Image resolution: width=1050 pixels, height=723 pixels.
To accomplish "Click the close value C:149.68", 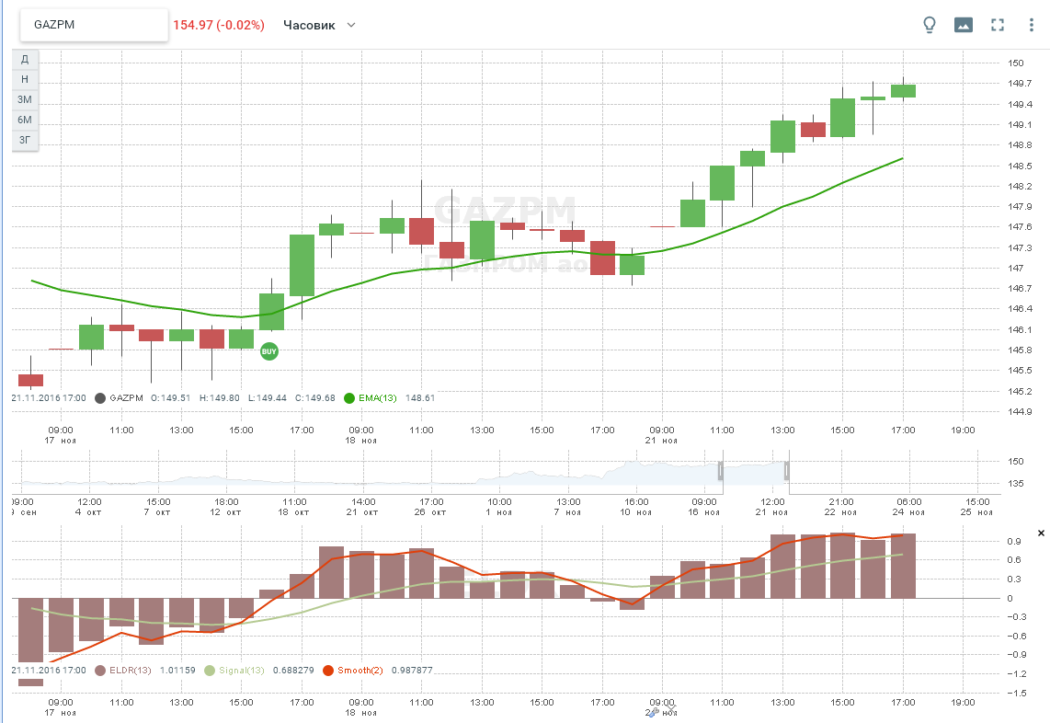I will 315,398.
